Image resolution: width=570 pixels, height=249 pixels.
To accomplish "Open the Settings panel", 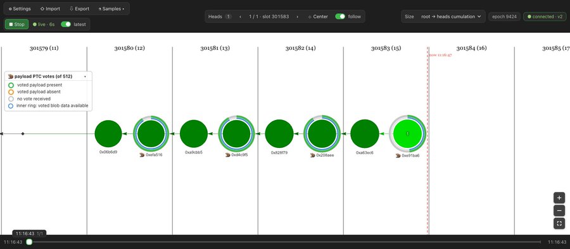I will tap(20, 9).
